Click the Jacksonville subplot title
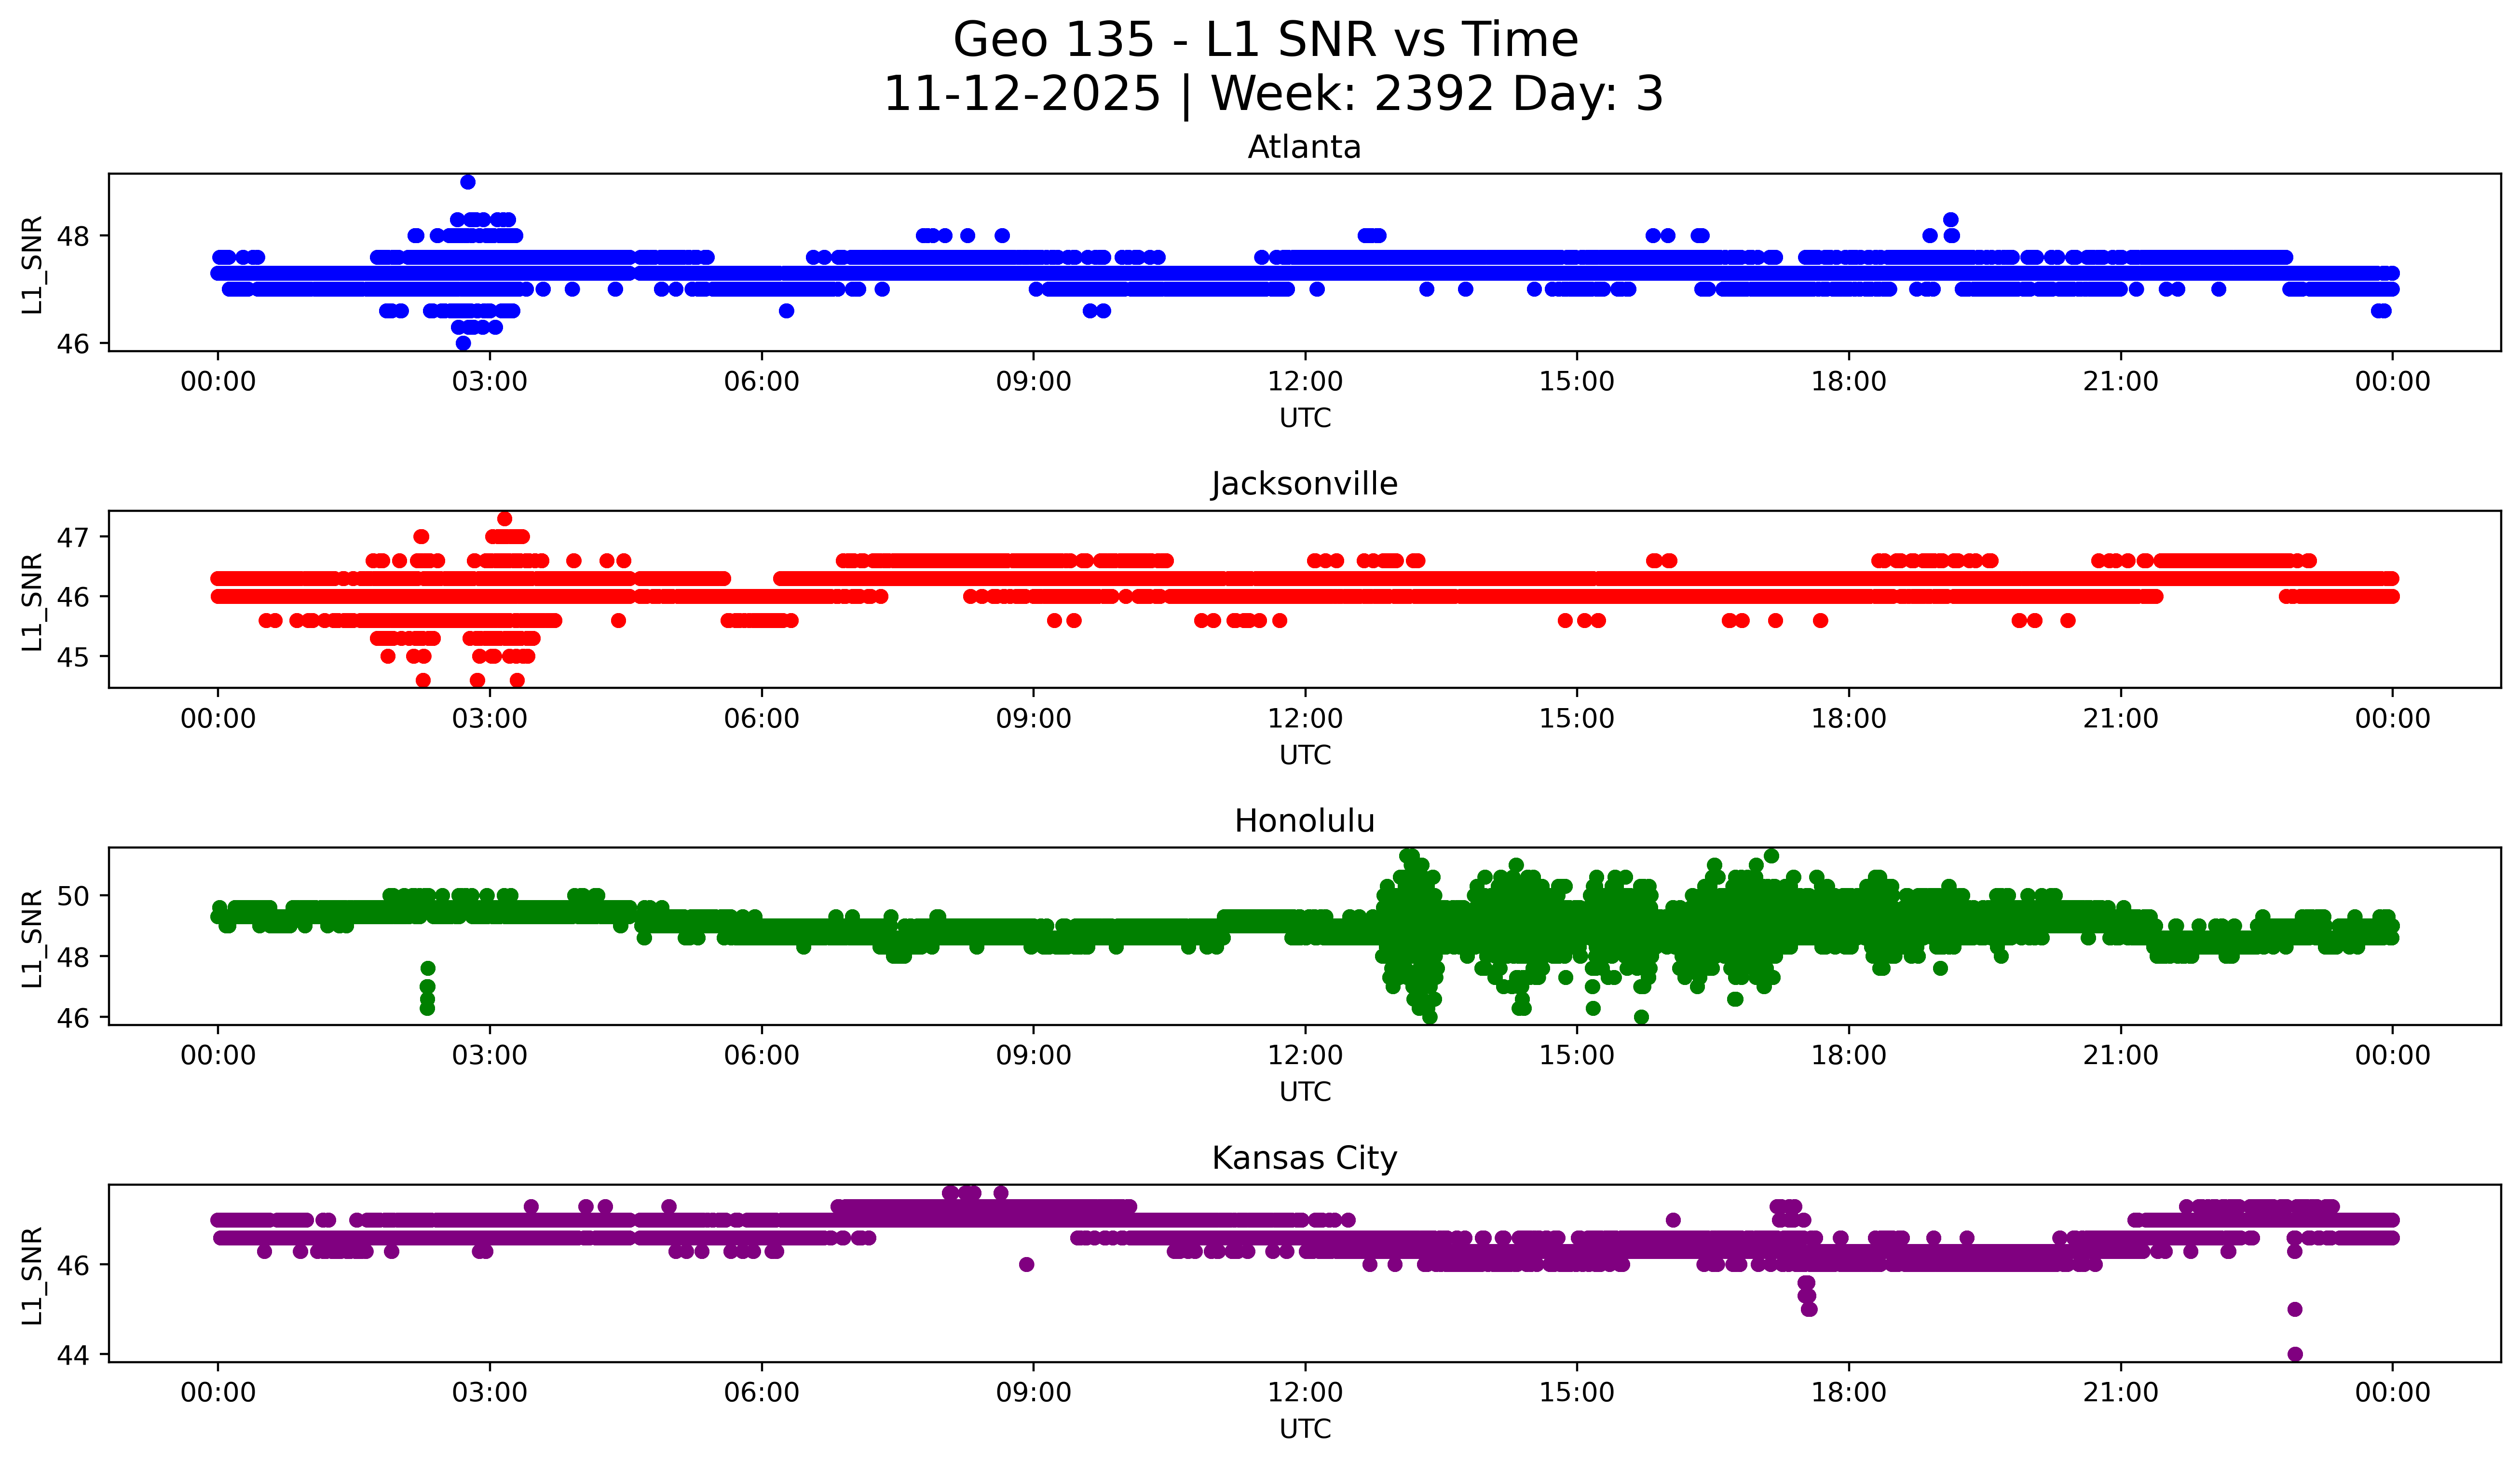Image resolution: width=2520 pixels, height=1463 pixels. pos(1304,484)
